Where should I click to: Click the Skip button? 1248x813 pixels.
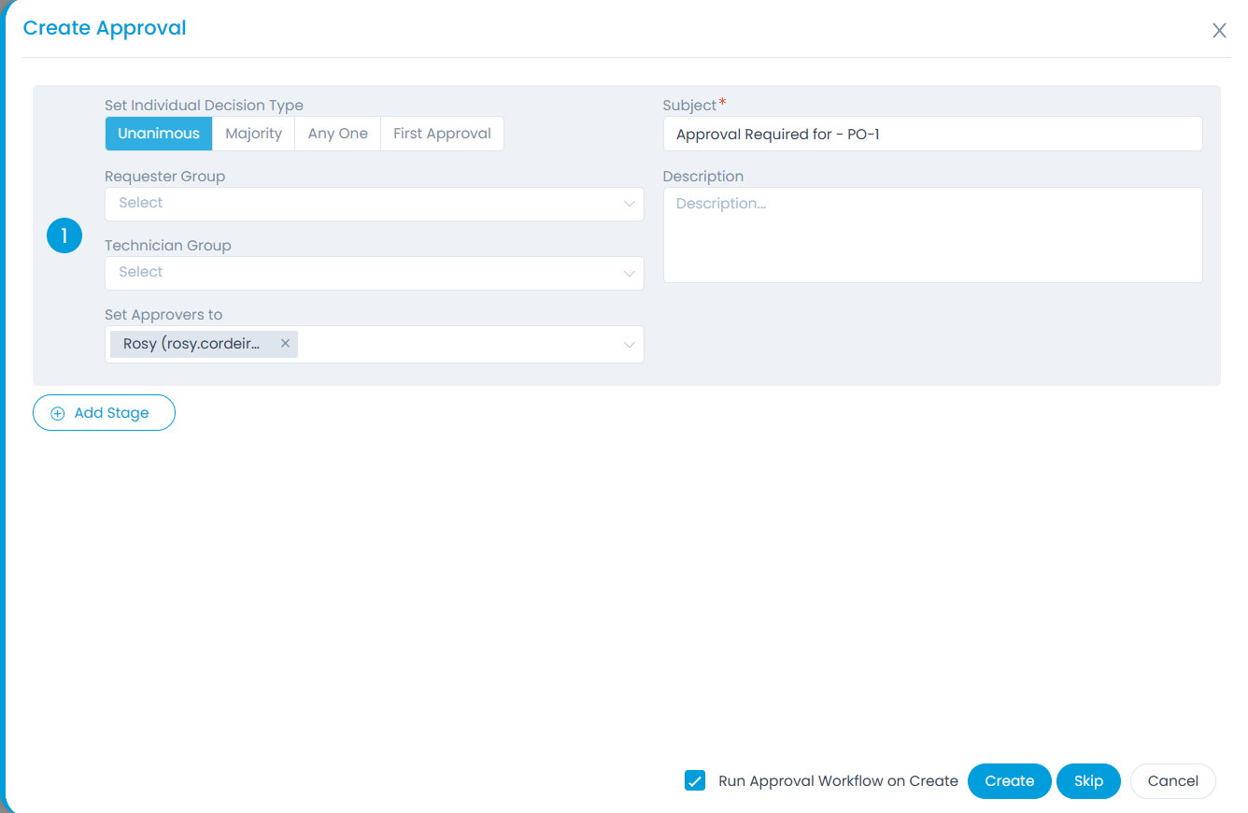click(x=1088, y=780)
